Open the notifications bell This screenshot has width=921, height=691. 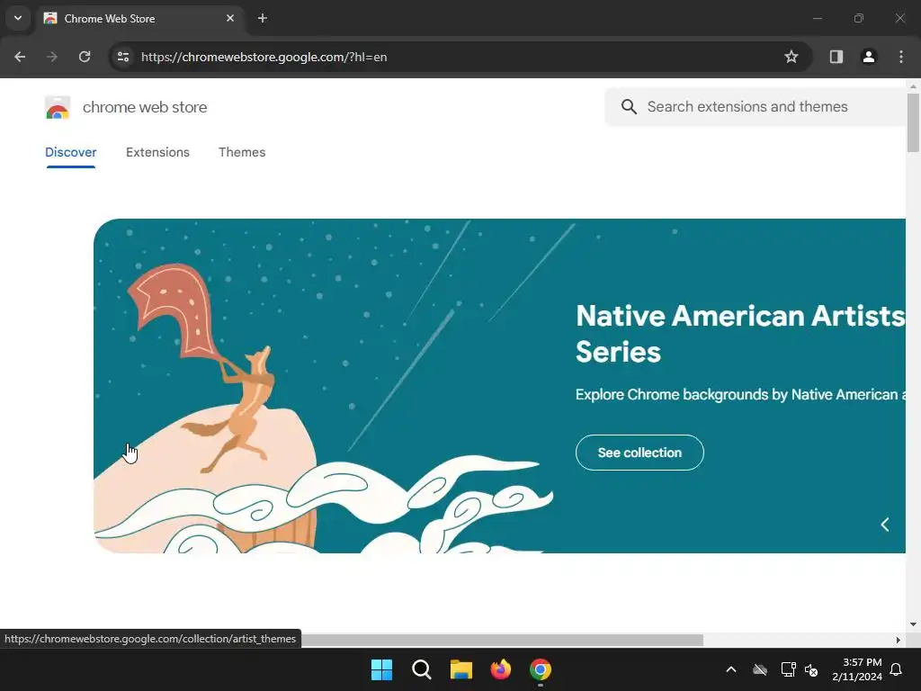[897, 669]
